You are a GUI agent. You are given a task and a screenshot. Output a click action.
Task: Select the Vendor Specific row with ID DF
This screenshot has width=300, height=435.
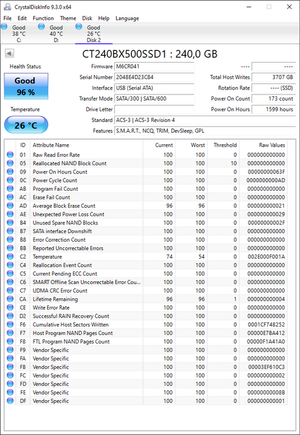tap(147, 401)
